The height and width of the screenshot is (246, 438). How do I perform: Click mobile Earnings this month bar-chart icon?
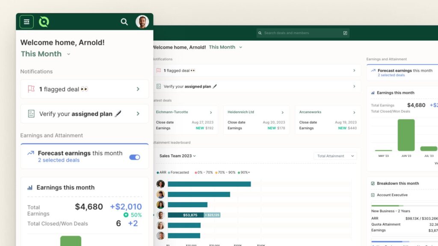(30, 188)
